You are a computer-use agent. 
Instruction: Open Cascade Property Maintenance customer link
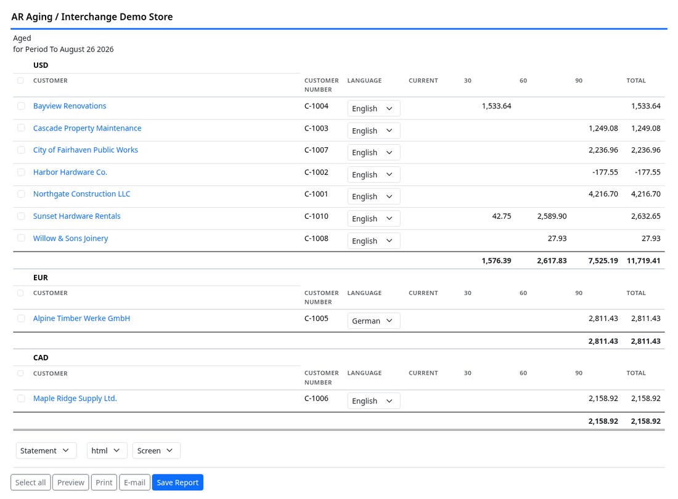click(x=88, y=128)
